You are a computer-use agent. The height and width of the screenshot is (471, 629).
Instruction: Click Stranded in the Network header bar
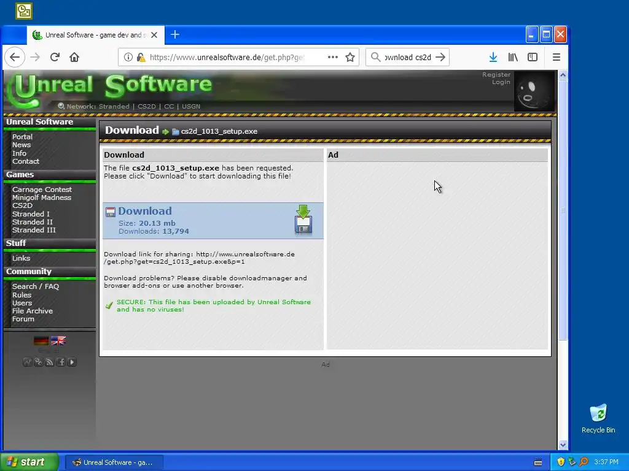pos(114,107)
